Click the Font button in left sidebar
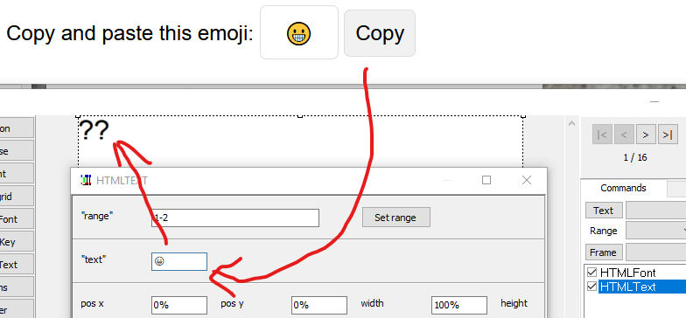This screenshot has width=686, height=318. pos(16,219)
